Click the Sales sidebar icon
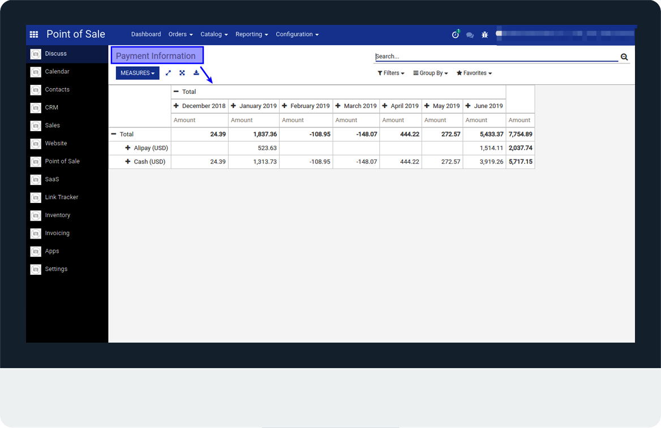 click(x=36, y=126)
